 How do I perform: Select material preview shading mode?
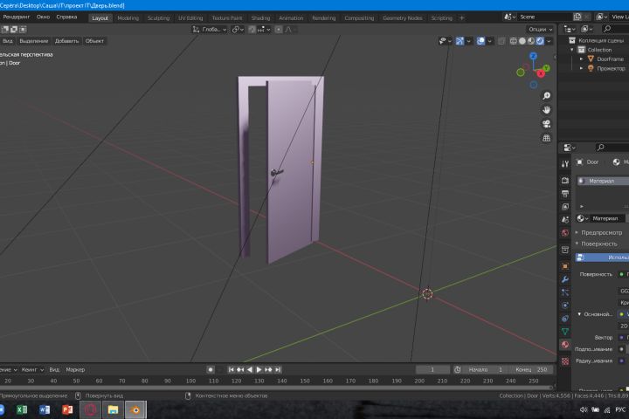531,41
